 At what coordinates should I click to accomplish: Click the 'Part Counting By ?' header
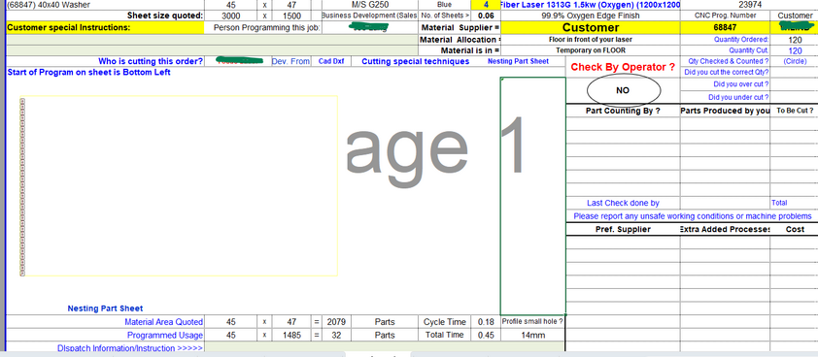[x=623, y=111]
